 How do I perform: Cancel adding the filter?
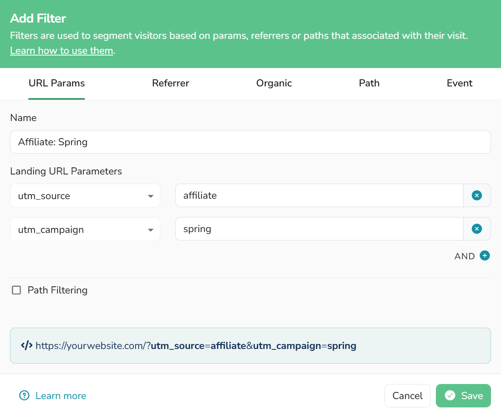point(407,396)
